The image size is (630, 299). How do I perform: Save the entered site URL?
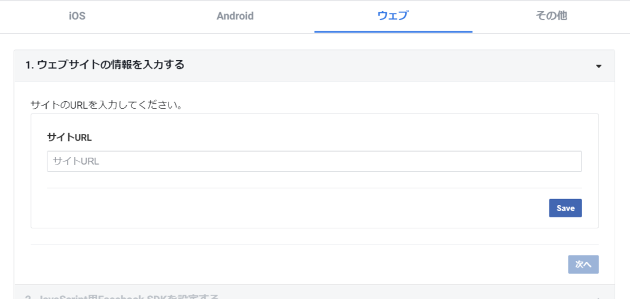565,208
